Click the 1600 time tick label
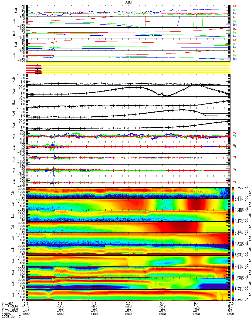251x324 pixels. [162, 314]
